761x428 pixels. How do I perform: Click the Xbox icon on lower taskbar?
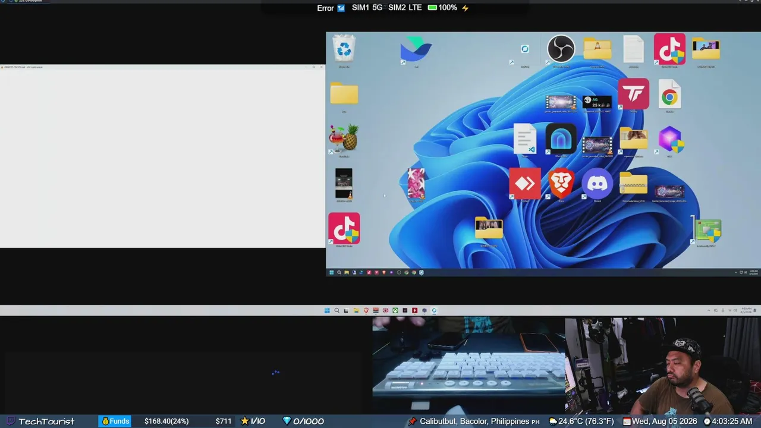coord(395,310)
